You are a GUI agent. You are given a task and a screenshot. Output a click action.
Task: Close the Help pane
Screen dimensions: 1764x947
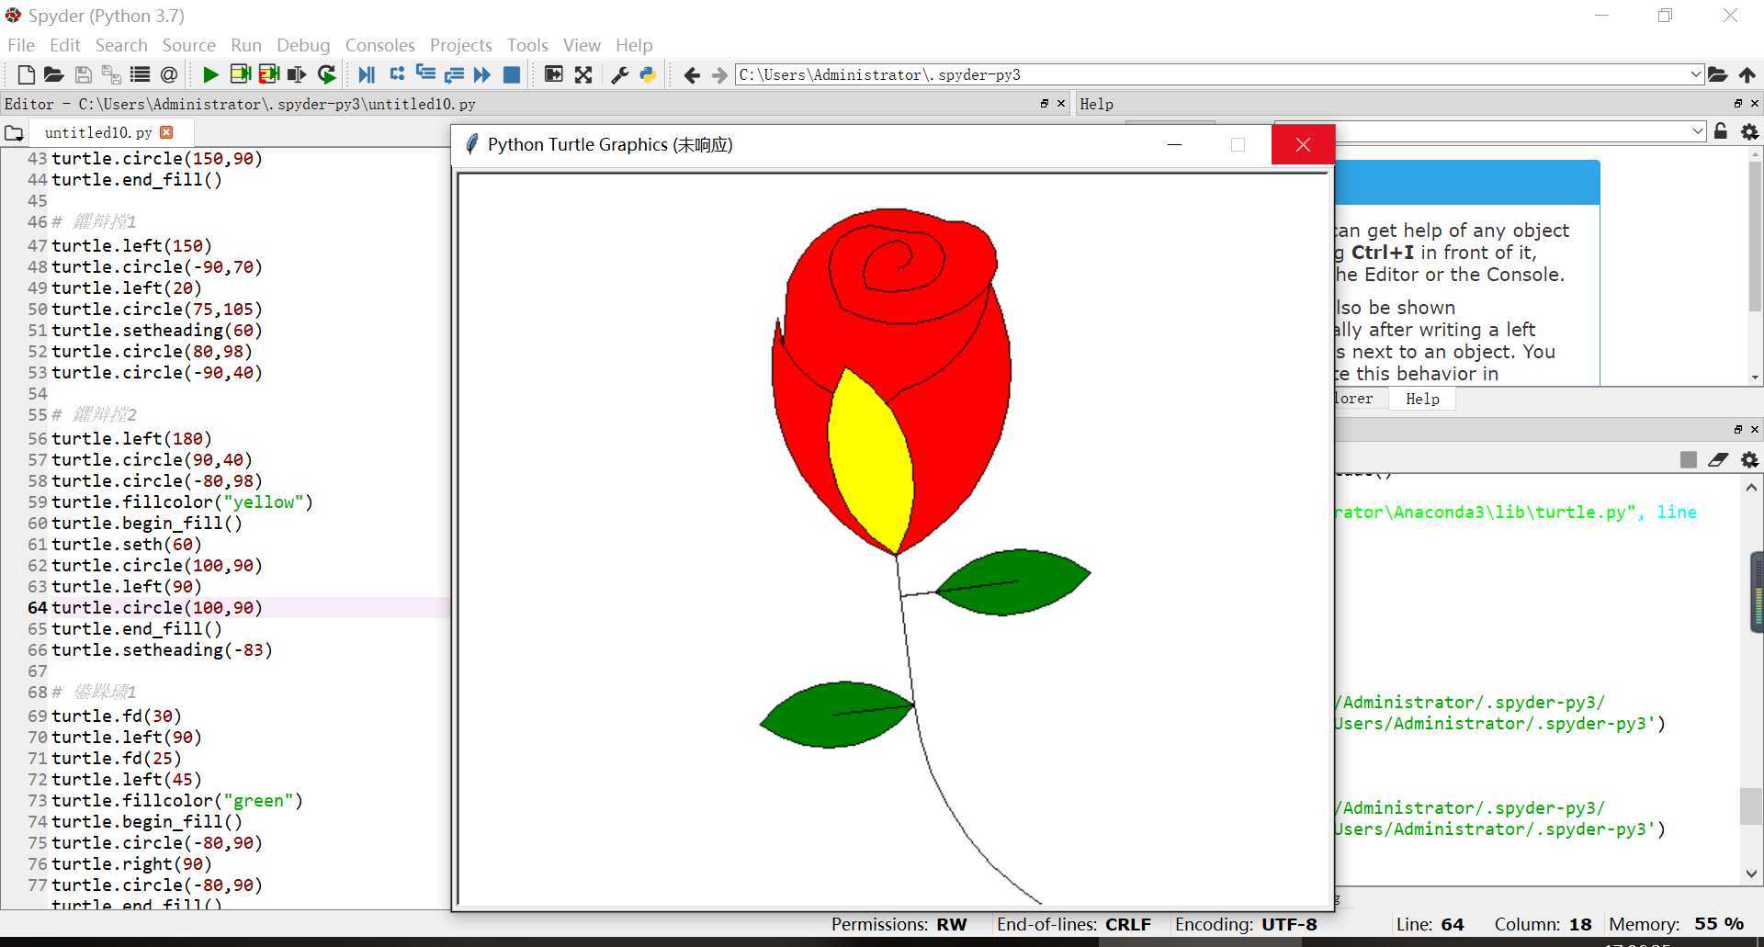[1755, 104]
